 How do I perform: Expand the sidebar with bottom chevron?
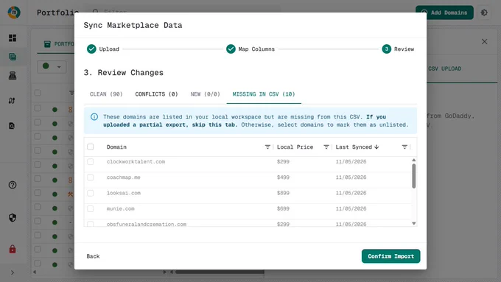13,272
